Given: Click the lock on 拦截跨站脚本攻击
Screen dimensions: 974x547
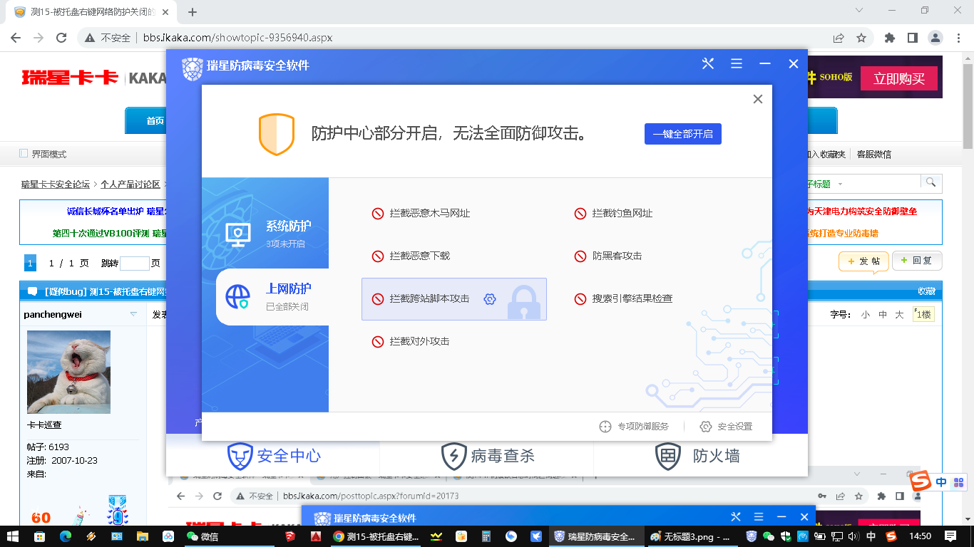Looking at the screenshot, I should tap(524, 302).
